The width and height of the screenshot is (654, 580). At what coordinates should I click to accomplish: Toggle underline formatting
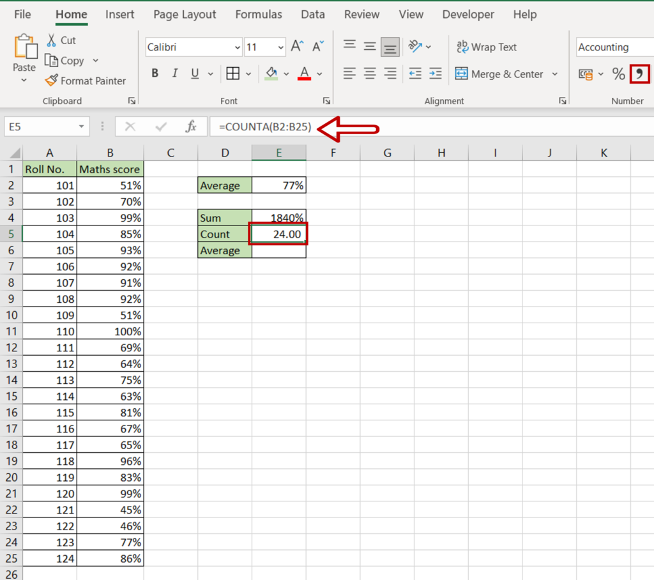coord(194,73)
